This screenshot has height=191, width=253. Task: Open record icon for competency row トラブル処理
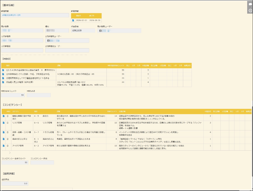click(4, 132)
